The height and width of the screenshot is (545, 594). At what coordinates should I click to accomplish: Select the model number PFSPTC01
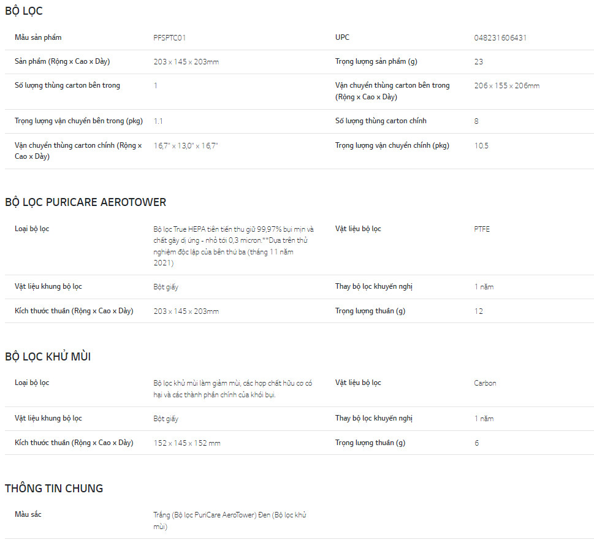[169, 38]
